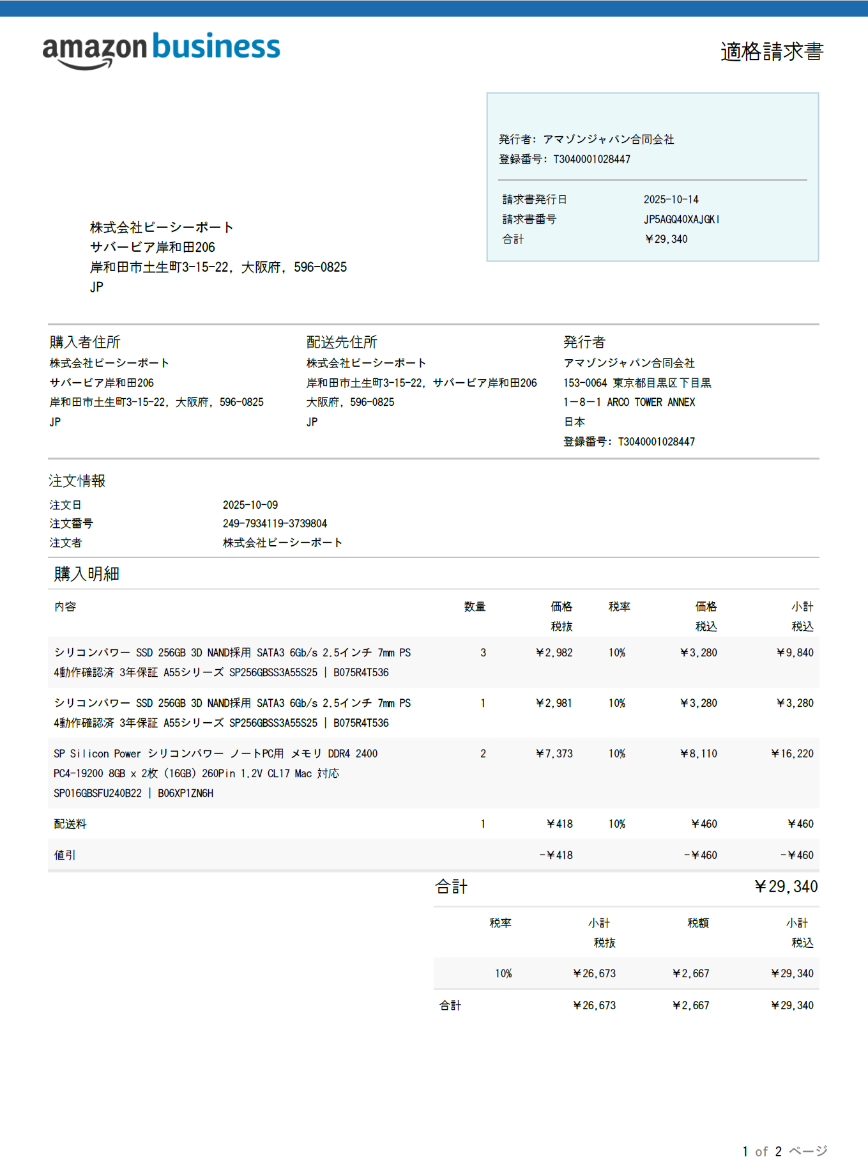
Task: Click the 適格請求書 title heading
Action: pyautogui.click(x=772, y=52)
